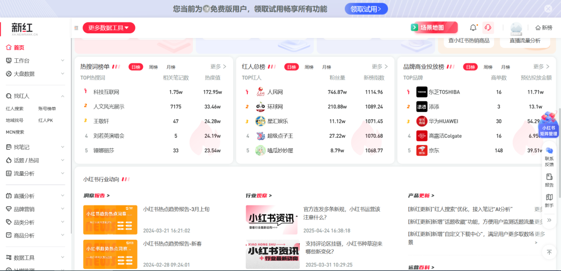Click the 直播分析 sidebar icon

[x=9, y=196]
